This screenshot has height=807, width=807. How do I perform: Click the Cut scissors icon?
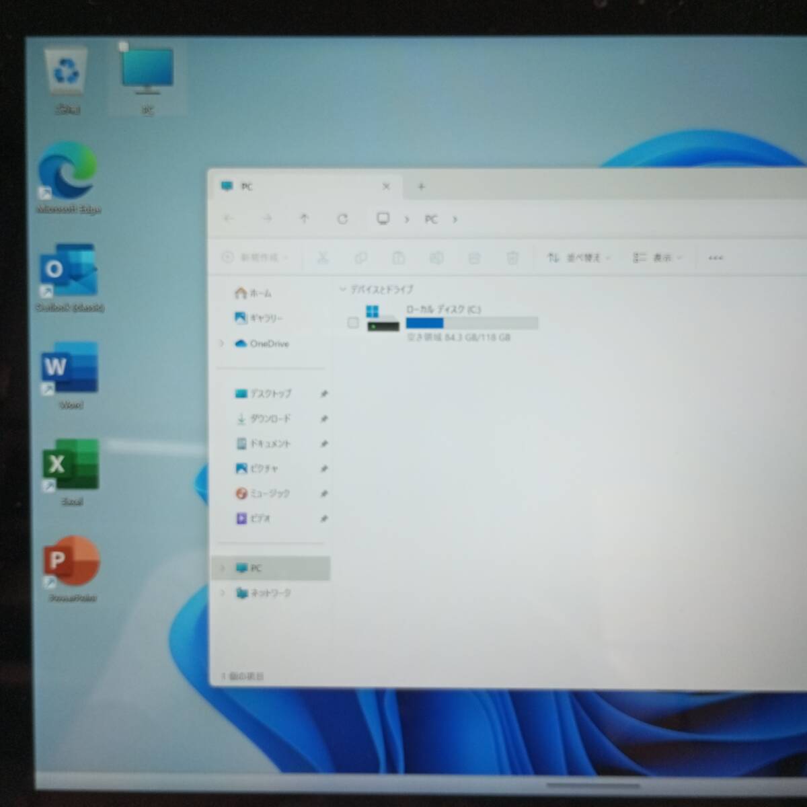pos(323,258)
